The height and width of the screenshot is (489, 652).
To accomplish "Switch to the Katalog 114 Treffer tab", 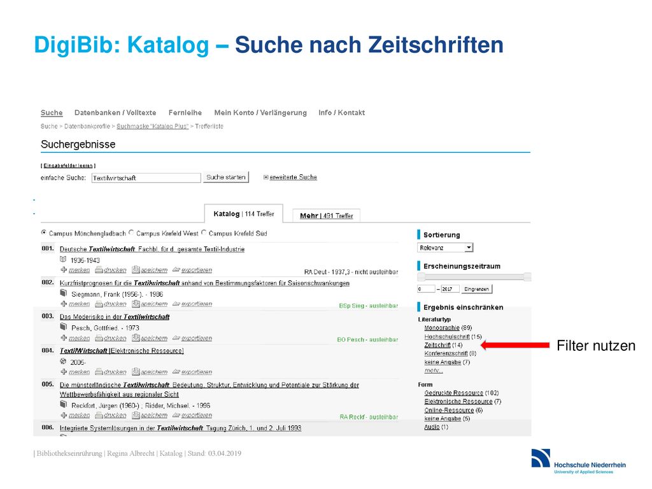I will 244,214.
